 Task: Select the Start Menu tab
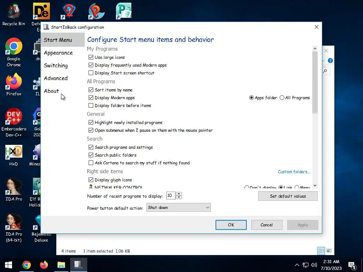click(63, 40)
